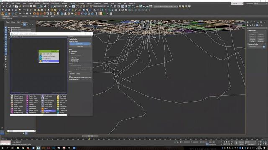Select Trajectories mode radio button
The image size is (268, 150).
pyautogui.click(x=70, y=51)
